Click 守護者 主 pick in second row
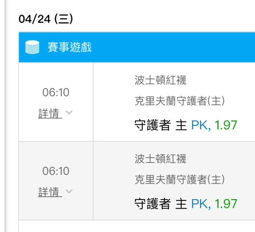Image resolution: width=255 pixels, height=232 pixels. [161, 204]
